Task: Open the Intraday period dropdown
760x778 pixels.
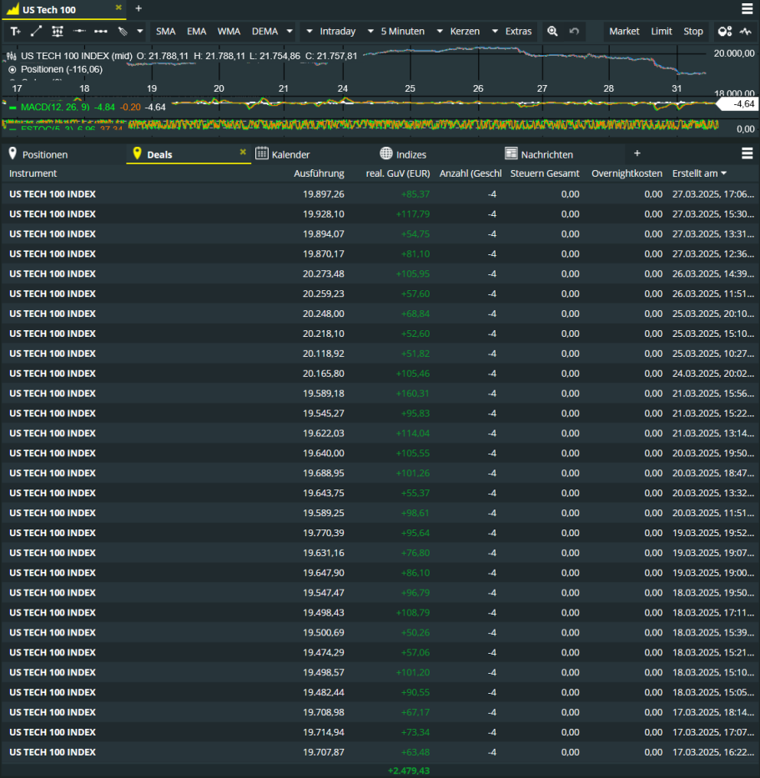Action: coord(331,31)
